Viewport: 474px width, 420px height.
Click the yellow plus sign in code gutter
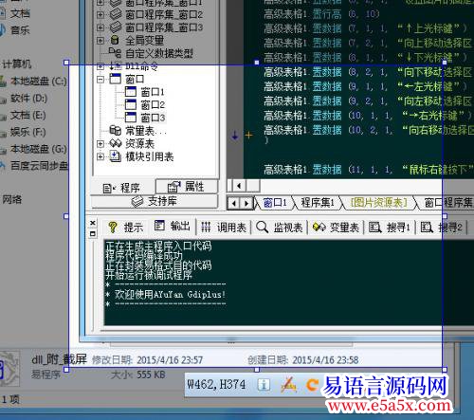(x=248, y=136)
